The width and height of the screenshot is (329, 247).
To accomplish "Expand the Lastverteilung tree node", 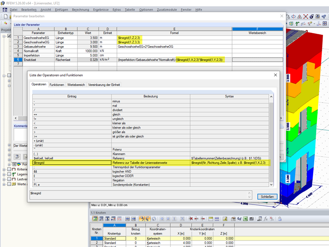I will 4,179.
